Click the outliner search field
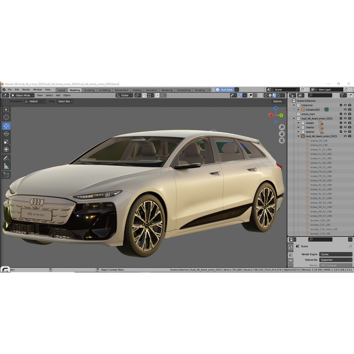The width and height of the screenshot is (354, 354). point(320,95)
